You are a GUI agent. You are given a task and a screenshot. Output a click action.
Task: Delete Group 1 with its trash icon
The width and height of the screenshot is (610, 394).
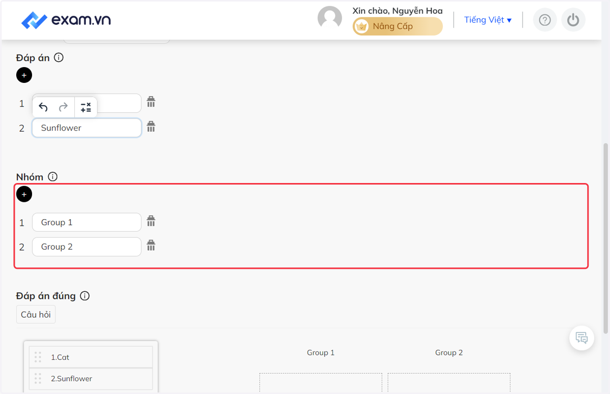click(151, 221)
